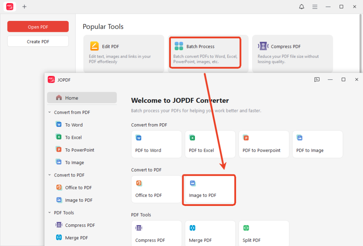Click the JOPDF logo in converter window titlebar
363x246 pixels.
[x=51, y=79]
